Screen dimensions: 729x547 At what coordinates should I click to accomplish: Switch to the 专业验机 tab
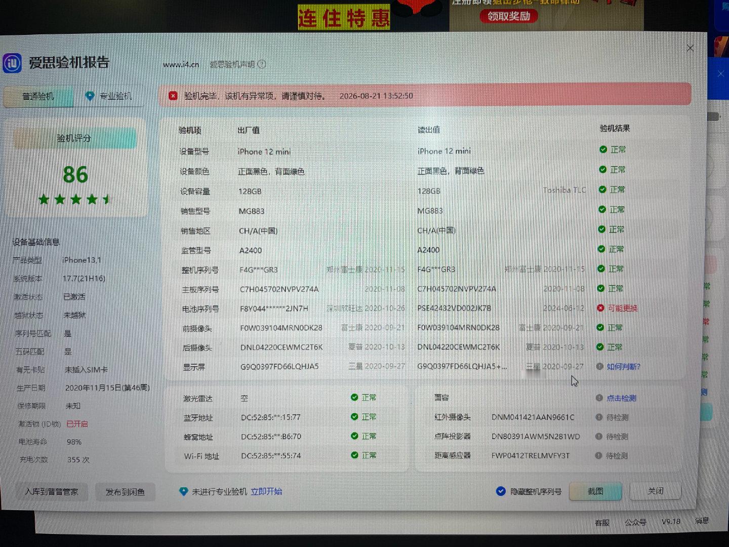[x=109, y=96]
